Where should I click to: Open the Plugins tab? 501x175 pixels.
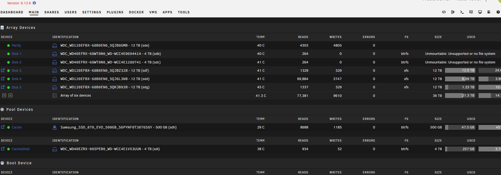pos(115,12)
